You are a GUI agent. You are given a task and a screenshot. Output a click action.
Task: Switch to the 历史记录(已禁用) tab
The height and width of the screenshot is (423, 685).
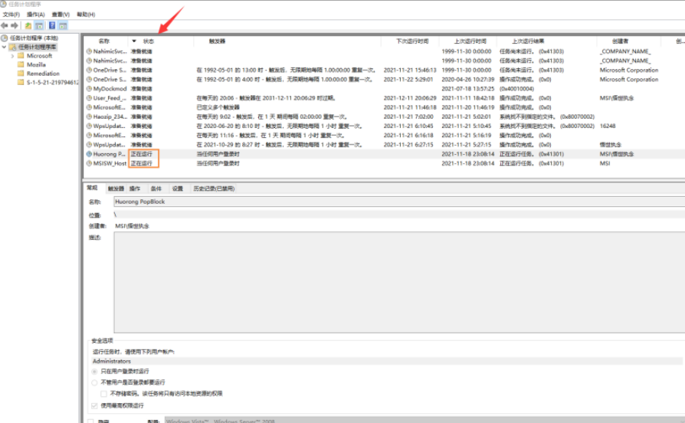(x=214, y=189)
